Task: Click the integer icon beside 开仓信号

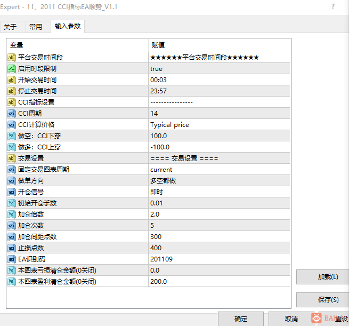Action: point(11,192)
